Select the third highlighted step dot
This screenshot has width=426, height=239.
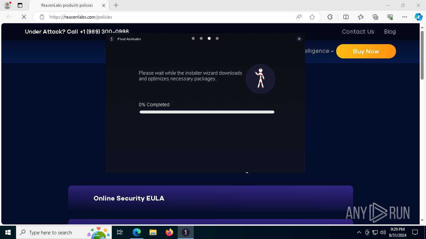point(209,39)
